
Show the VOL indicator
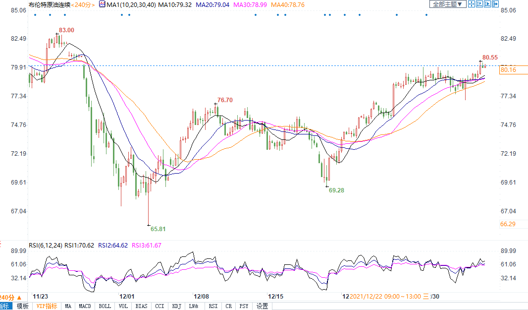coord(123,306)
